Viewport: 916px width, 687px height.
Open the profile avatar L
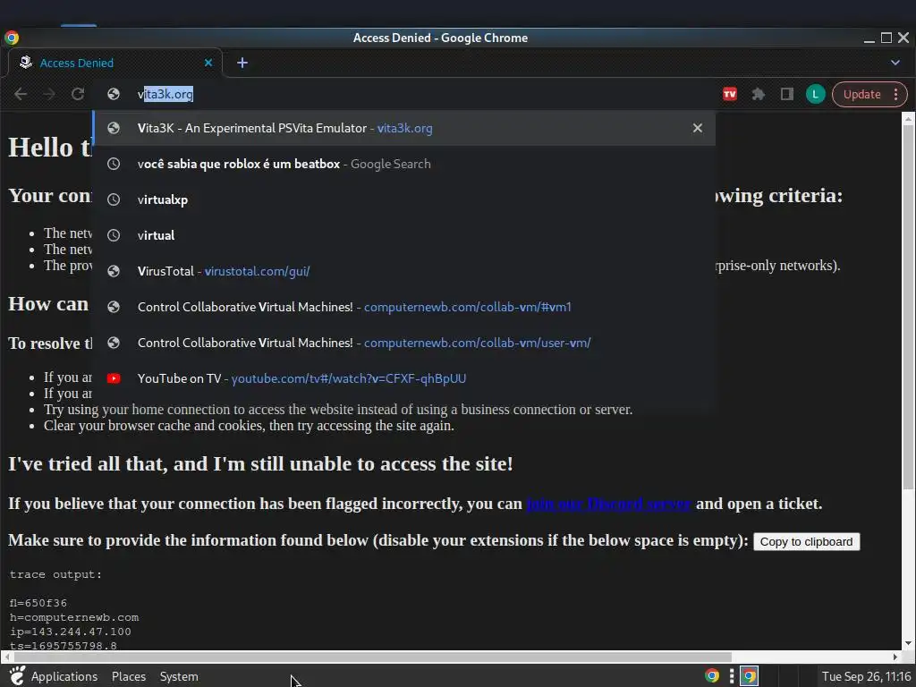(816, 94)
